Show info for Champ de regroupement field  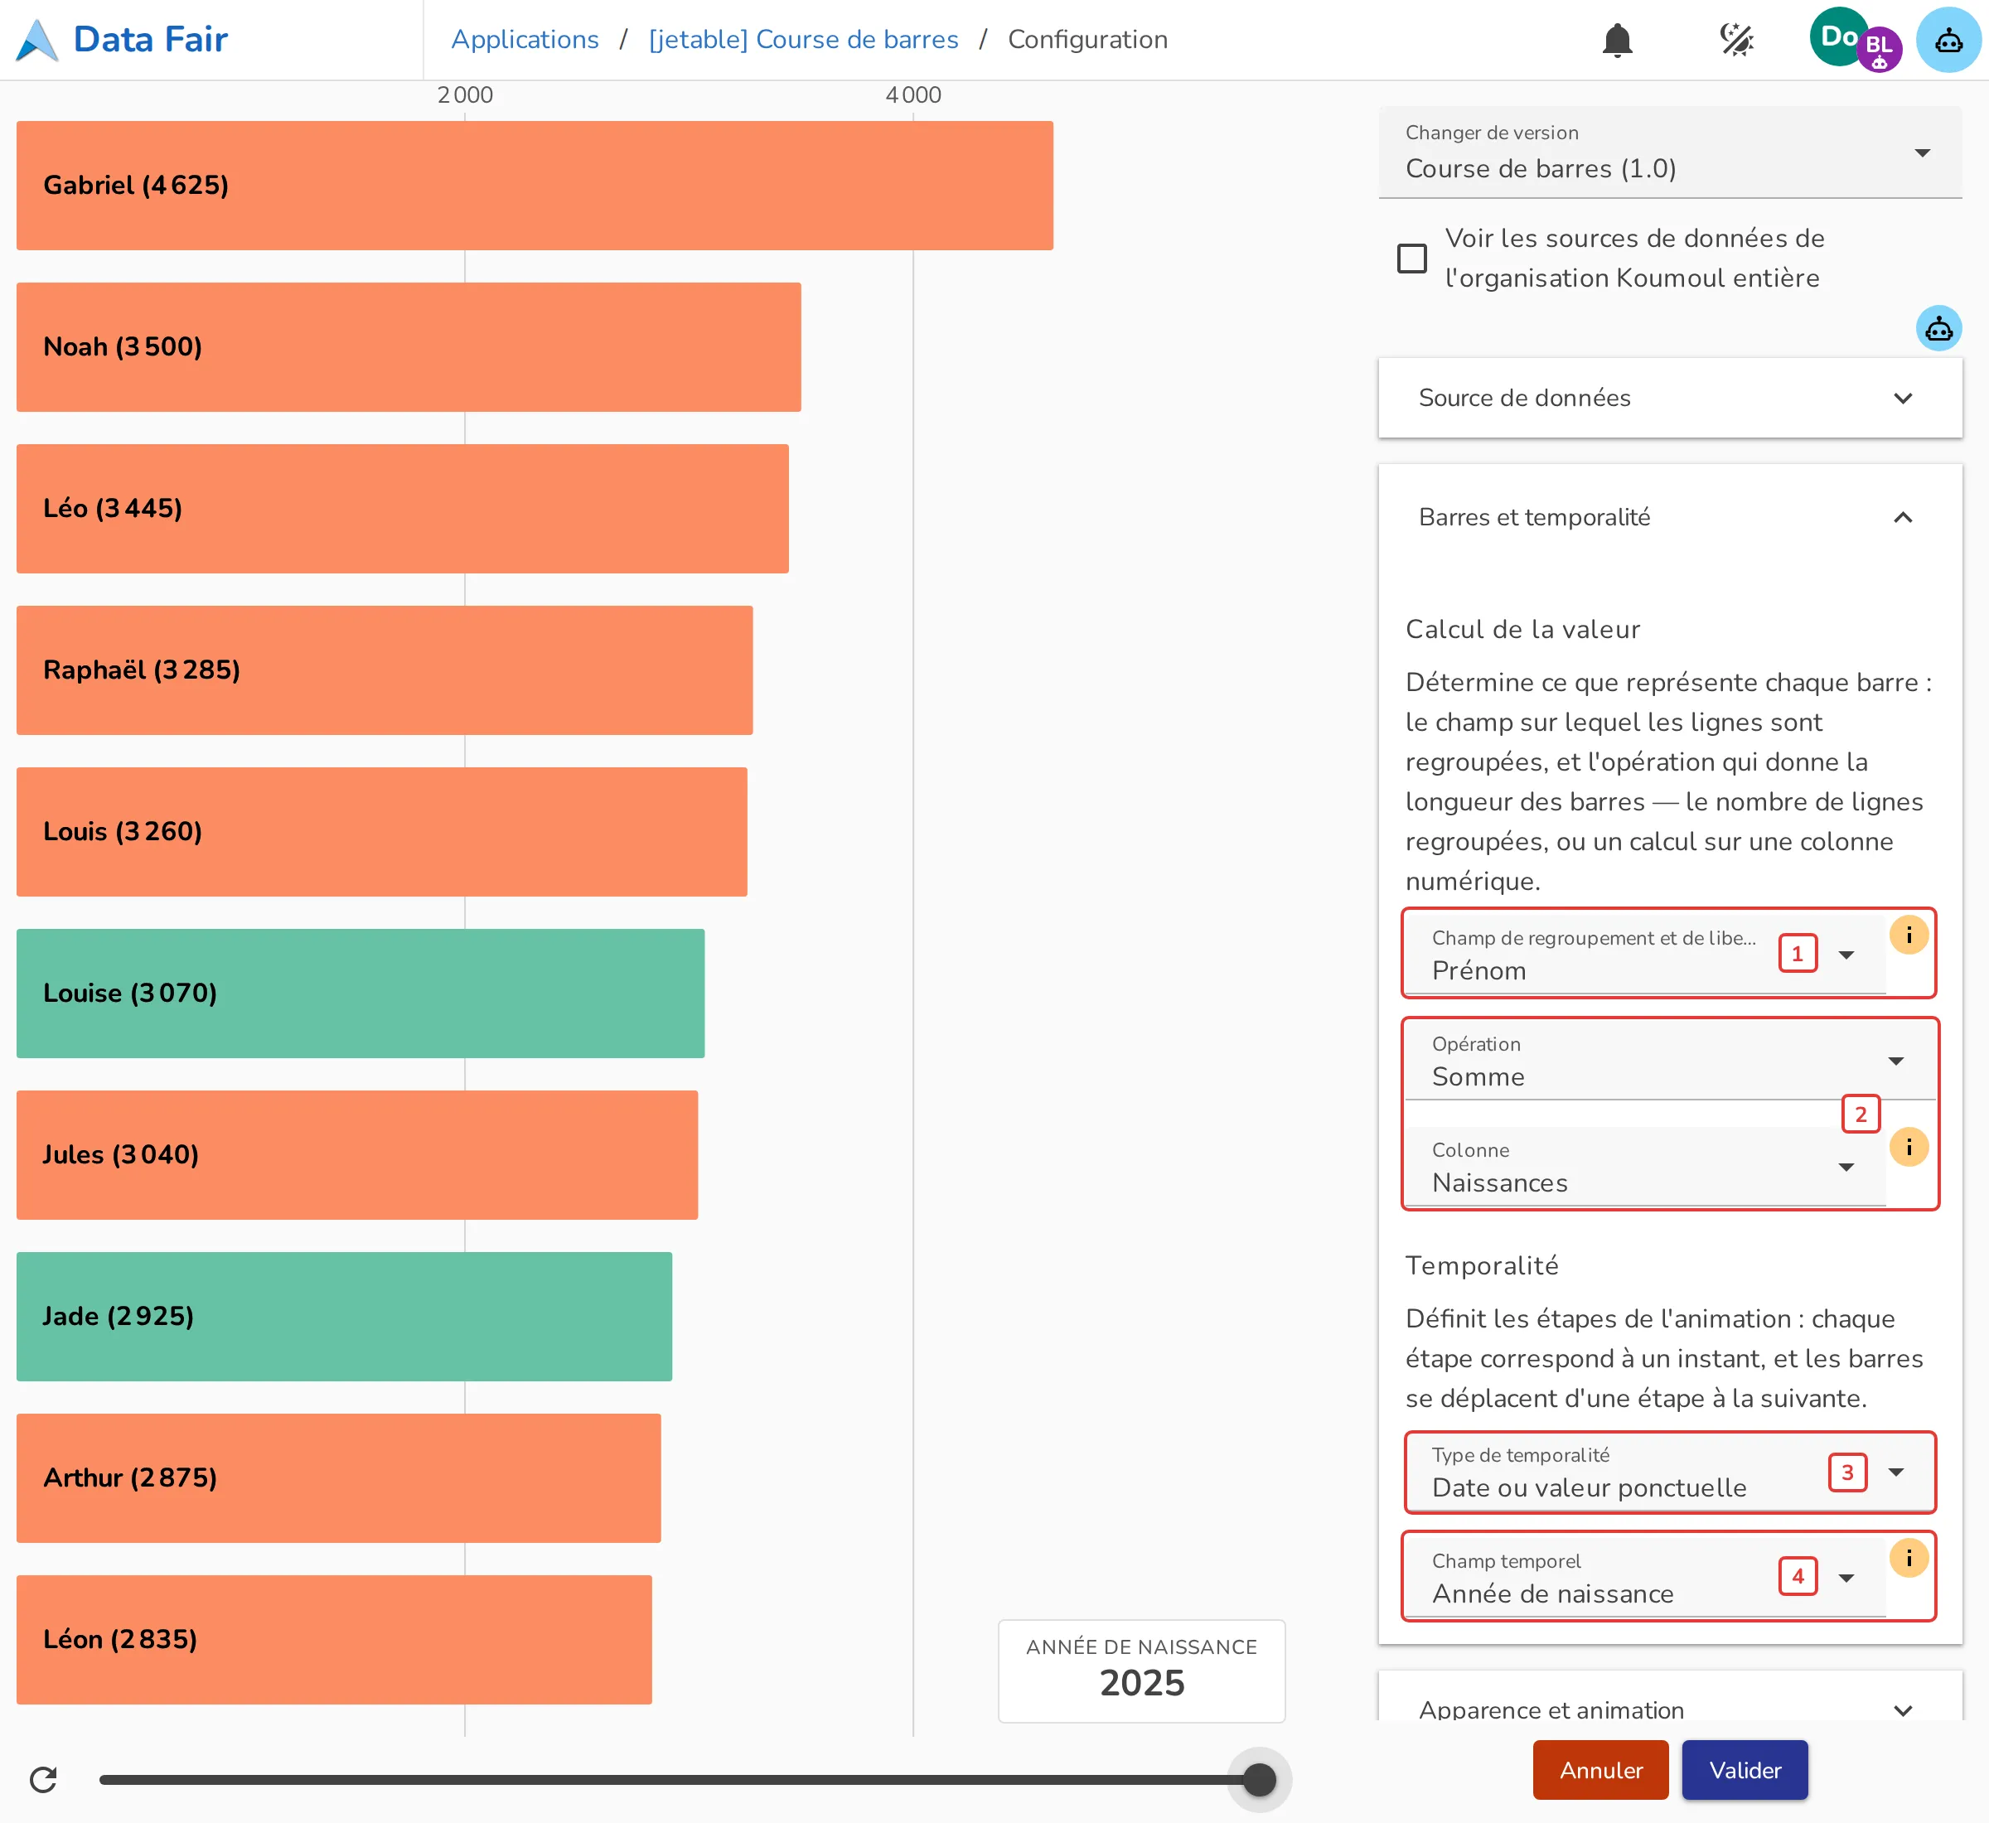(1909, 934)
